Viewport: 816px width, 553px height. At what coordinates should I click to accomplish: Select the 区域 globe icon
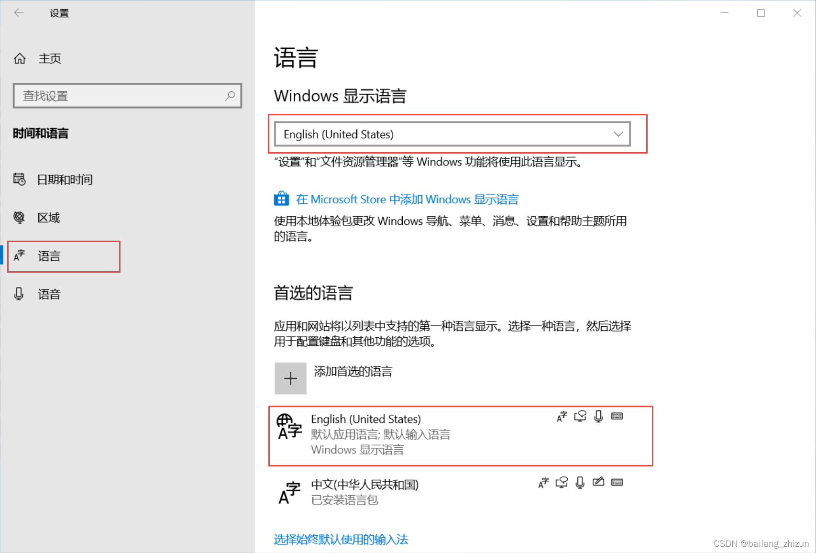pos(19,218)
